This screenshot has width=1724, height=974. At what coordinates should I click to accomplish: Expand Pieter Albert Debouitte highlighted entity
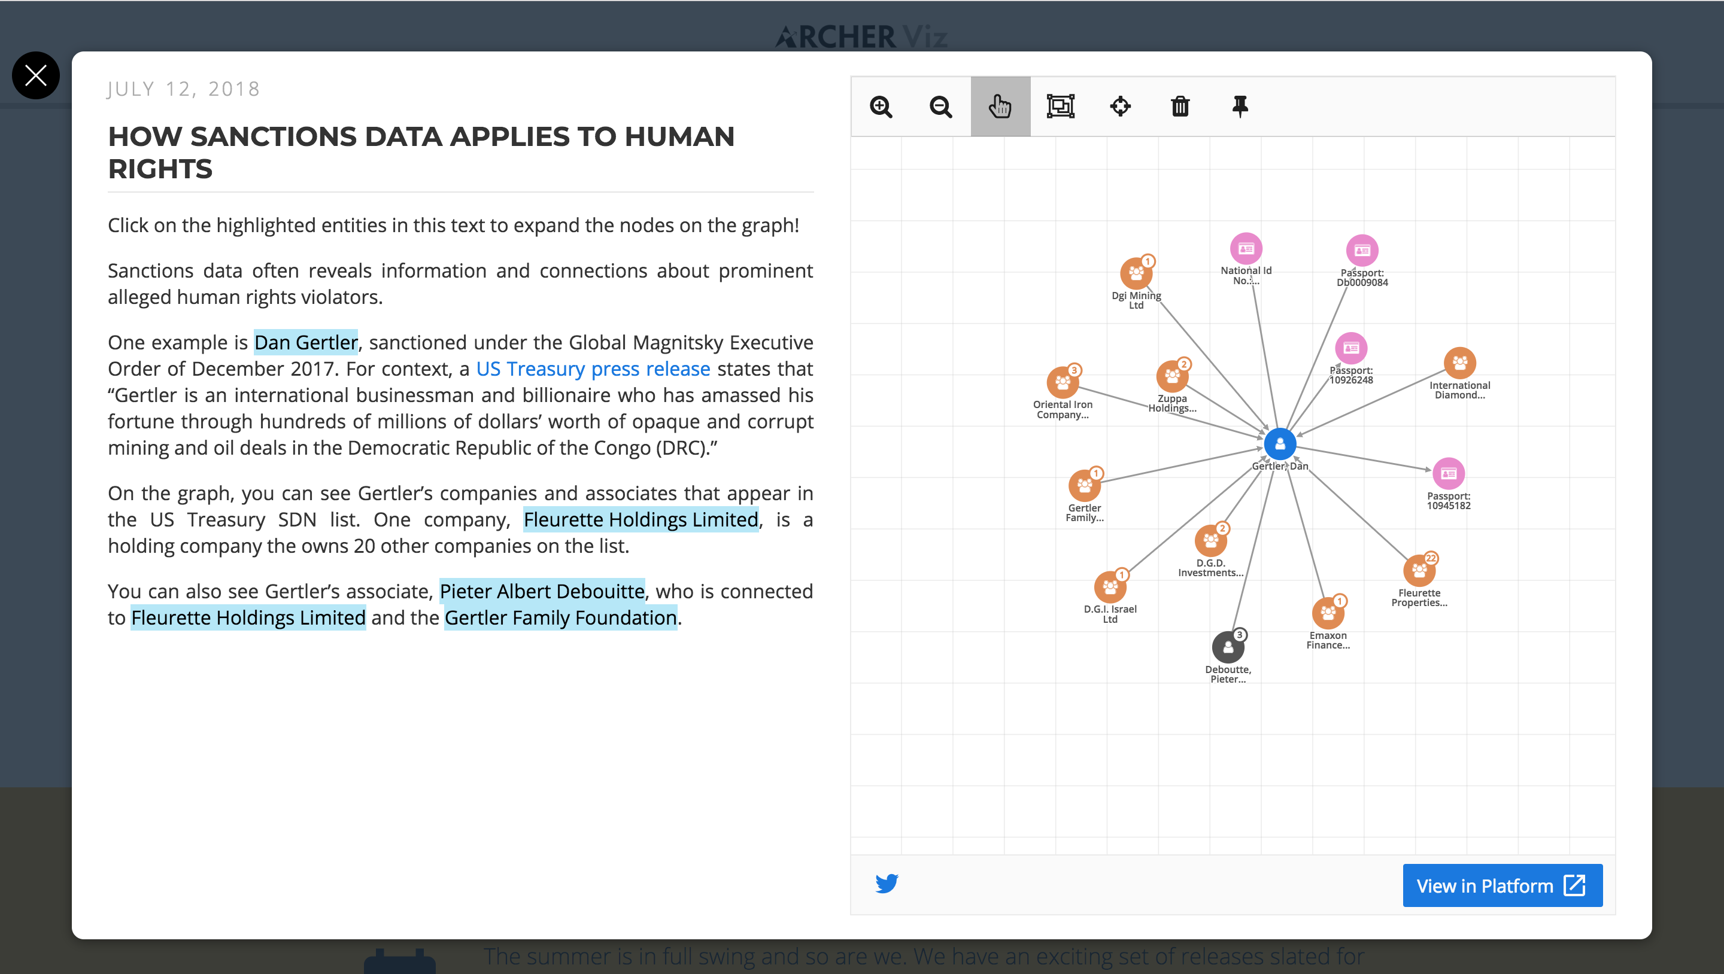pyautogui.click(x=541, y=591)
